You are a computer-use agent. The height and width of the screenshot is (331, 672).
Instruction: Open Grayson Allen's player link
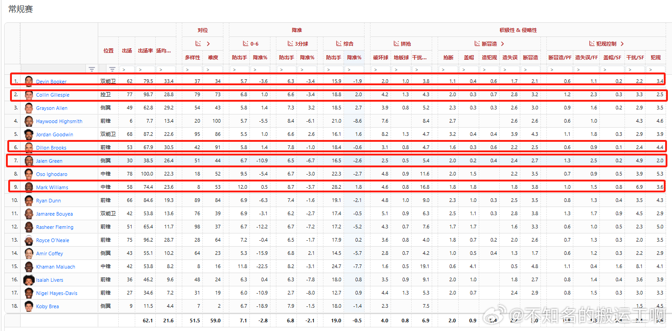52,109
